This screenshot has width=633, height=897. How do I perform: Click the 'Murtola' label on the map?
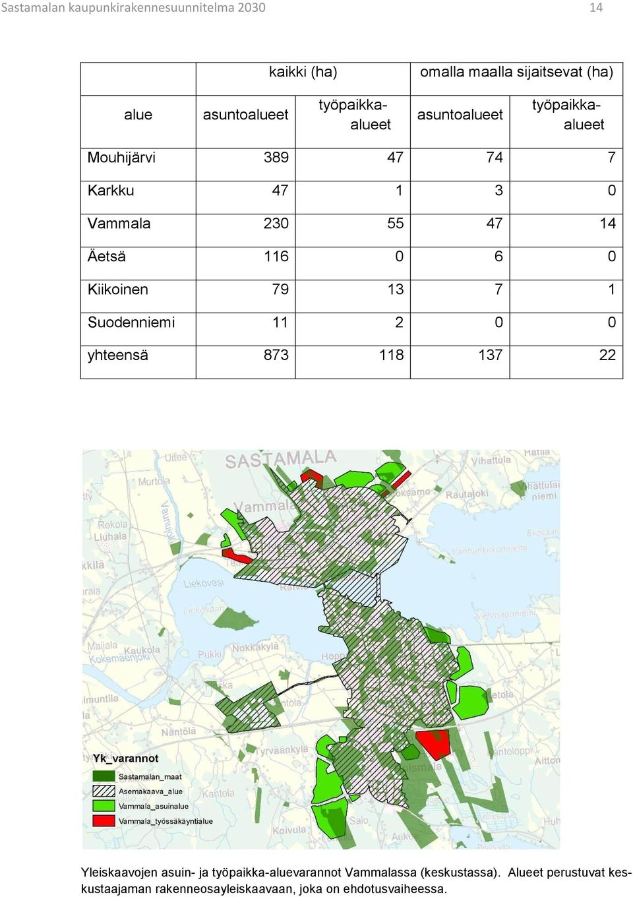click(x=154, y=481)
